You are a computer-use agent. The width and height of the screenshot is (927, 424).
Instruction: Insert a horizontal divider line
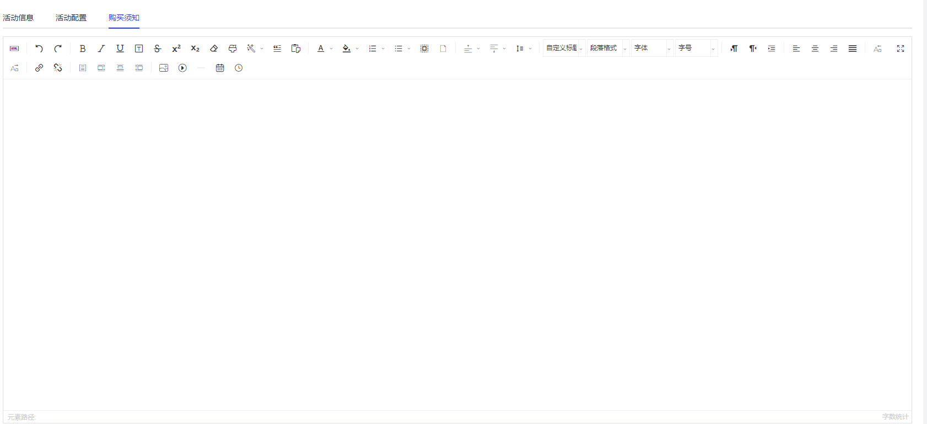[201, 68]
